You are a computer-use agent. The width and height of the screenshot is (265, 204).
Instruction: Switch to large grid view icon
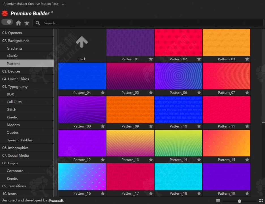point(261,201)
